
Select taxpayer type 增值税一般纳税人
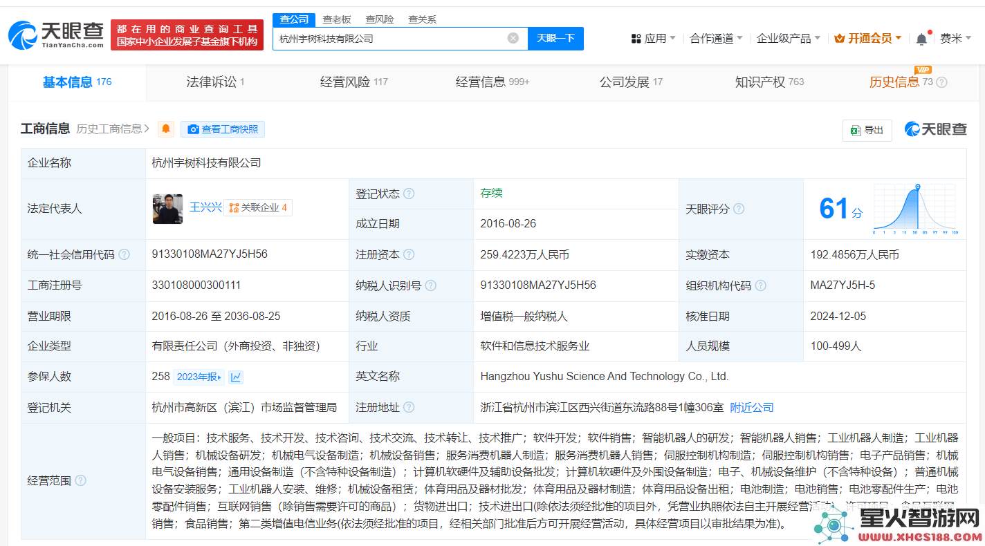[524, 316]
